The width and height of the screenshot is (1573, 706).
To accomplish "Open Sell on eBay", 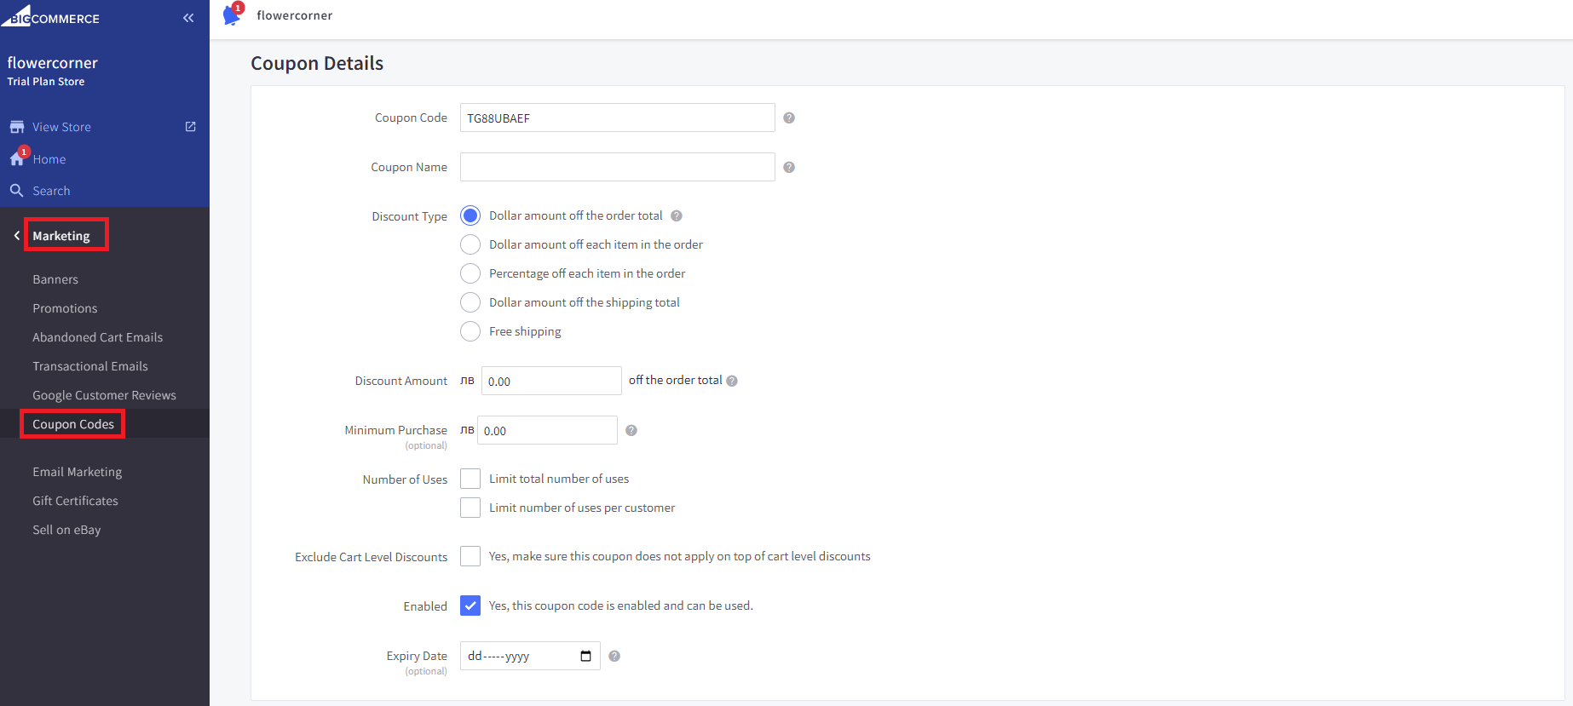I will pos(66,530).
